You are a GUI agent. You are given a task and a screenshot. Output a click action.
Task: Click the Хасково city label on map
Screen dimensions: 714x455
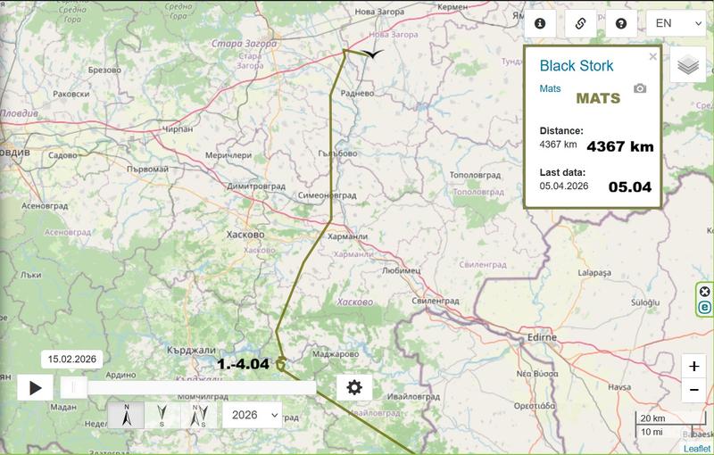tap(245, 235)
